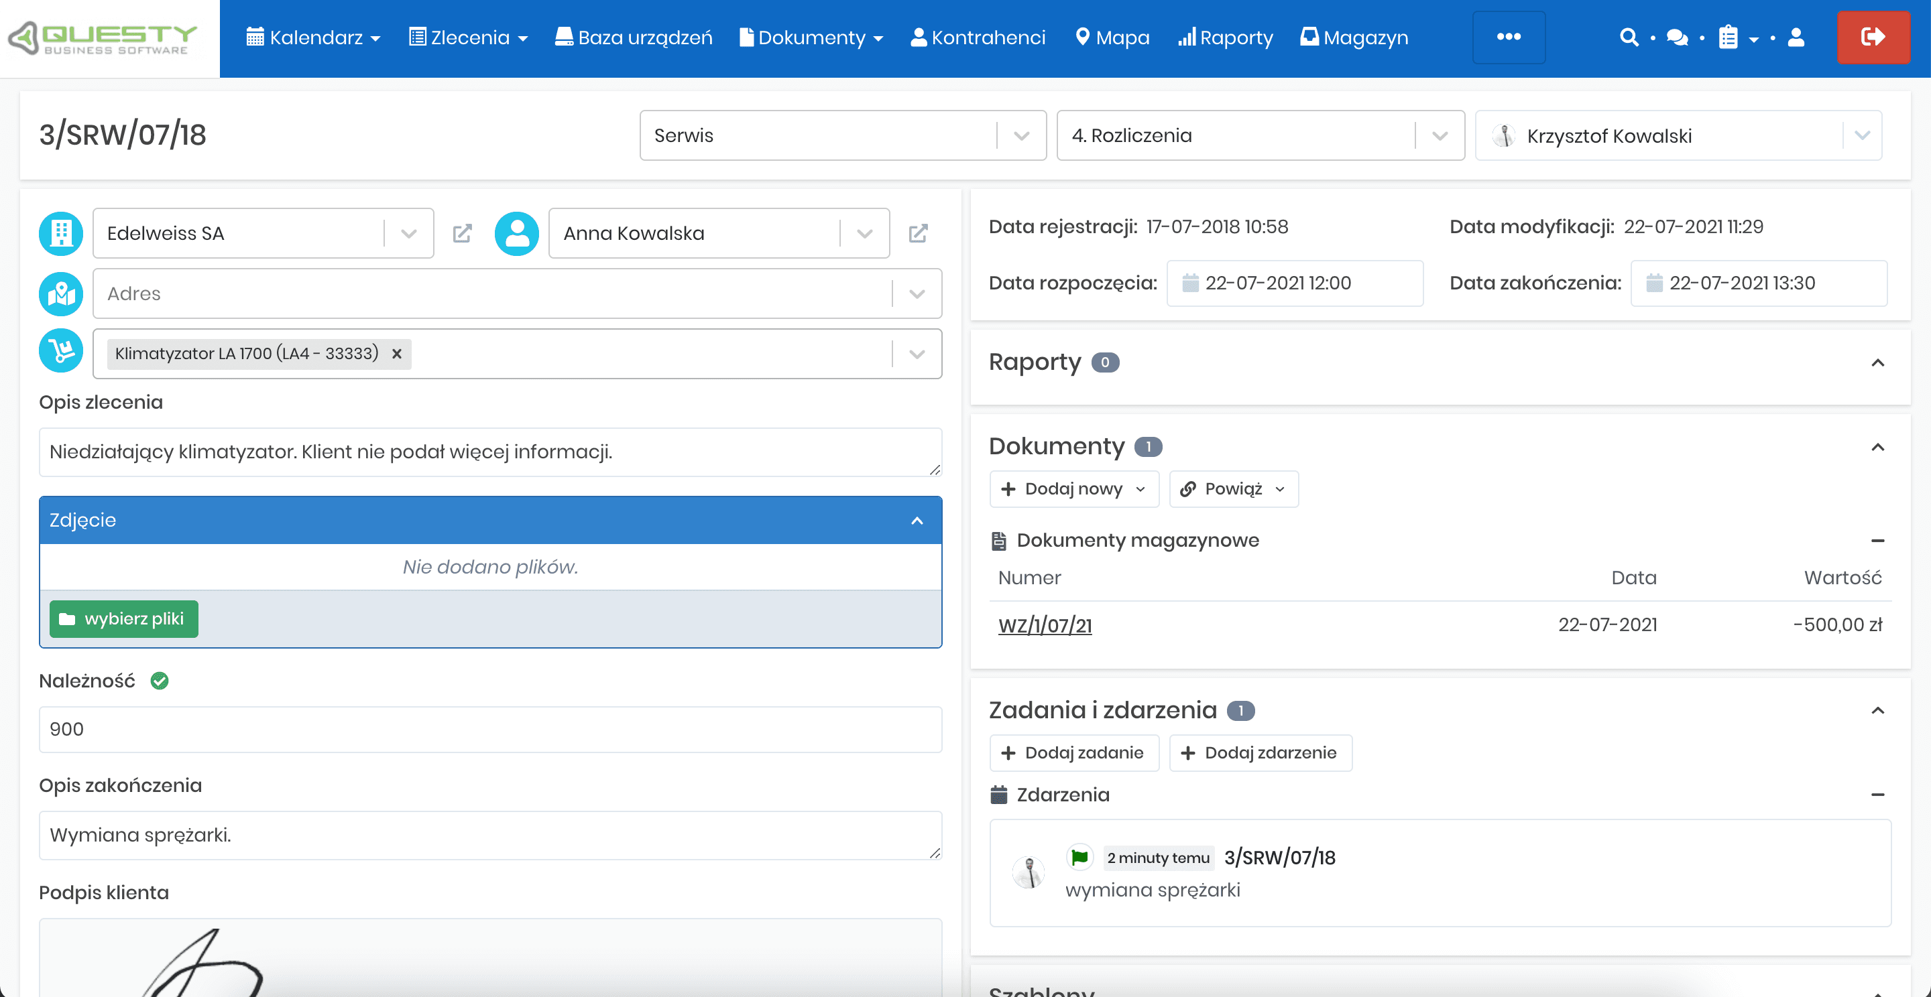The image size is (1931, 997).
Task: Collapse the Zdjęcie section
Action: (917, 520)
